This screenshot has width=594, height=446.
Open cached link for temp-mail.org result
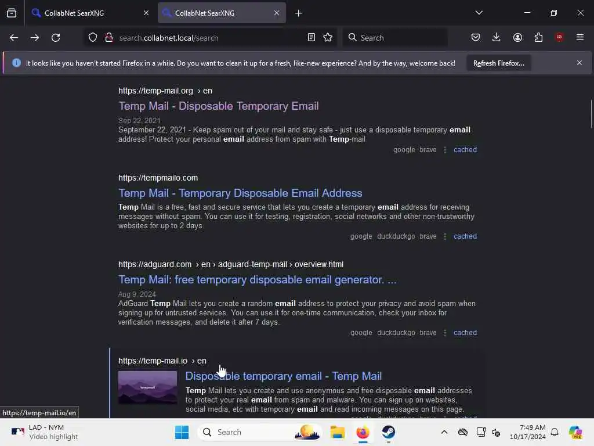(x=465, y=150)
